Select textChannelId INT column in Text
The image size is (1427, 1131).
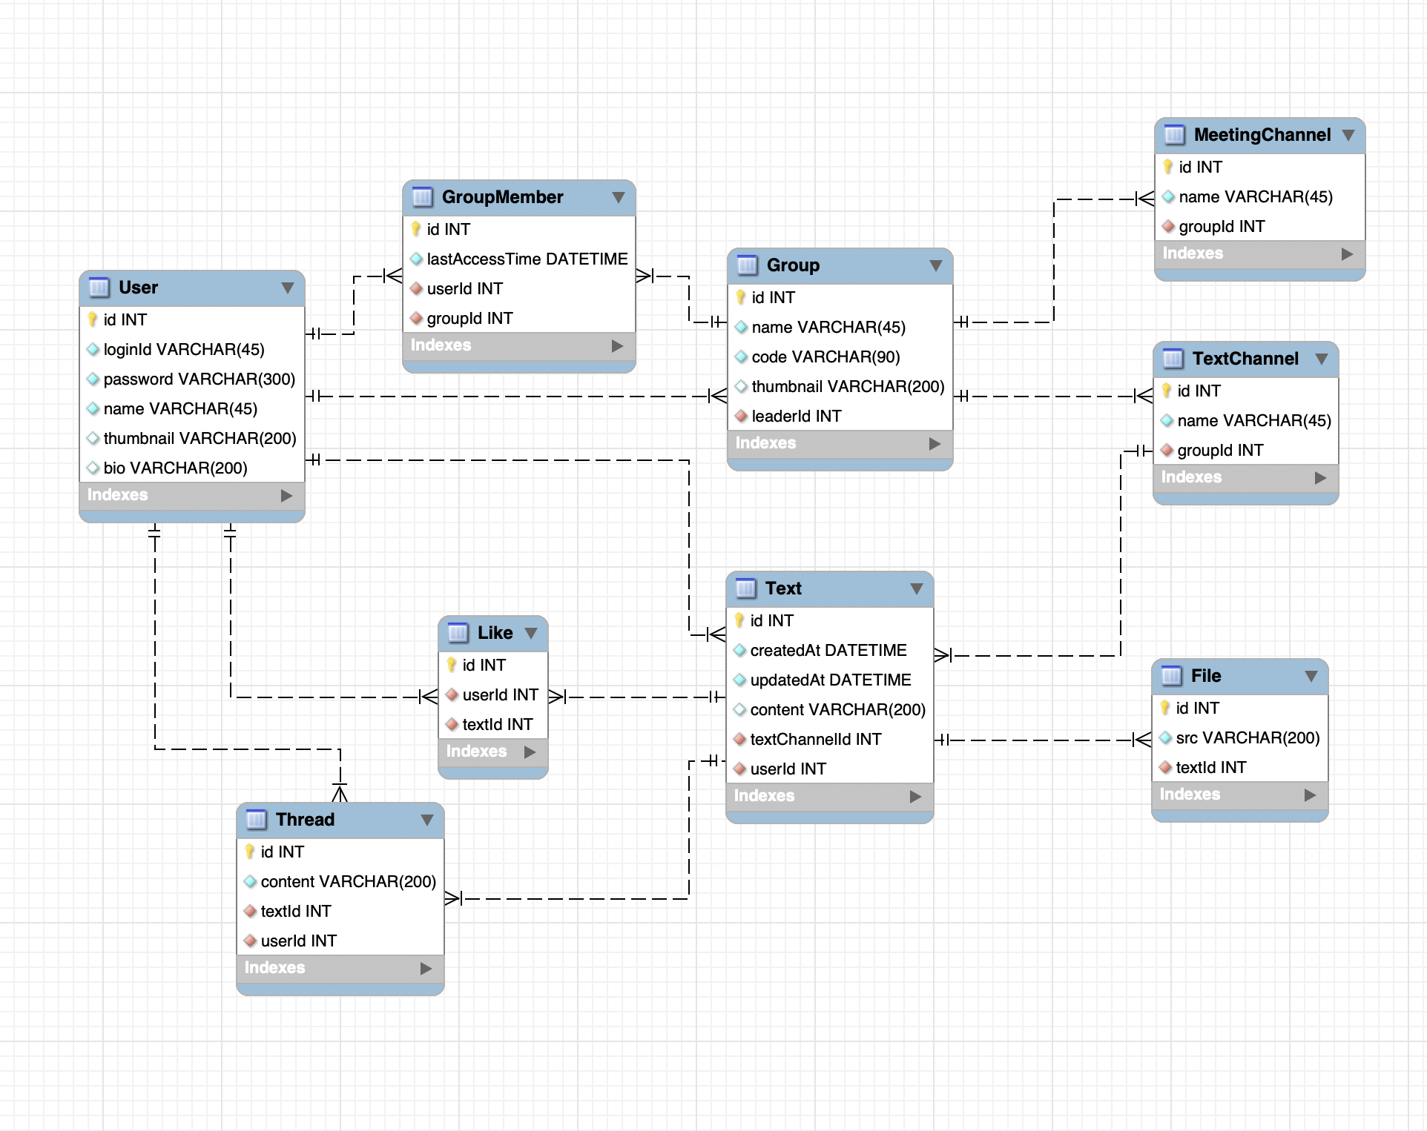[x=815, y=739]
